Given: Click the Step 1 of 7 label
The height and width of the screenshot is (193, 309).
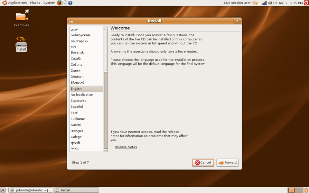Looking at the screenshot, I should 80,162.
